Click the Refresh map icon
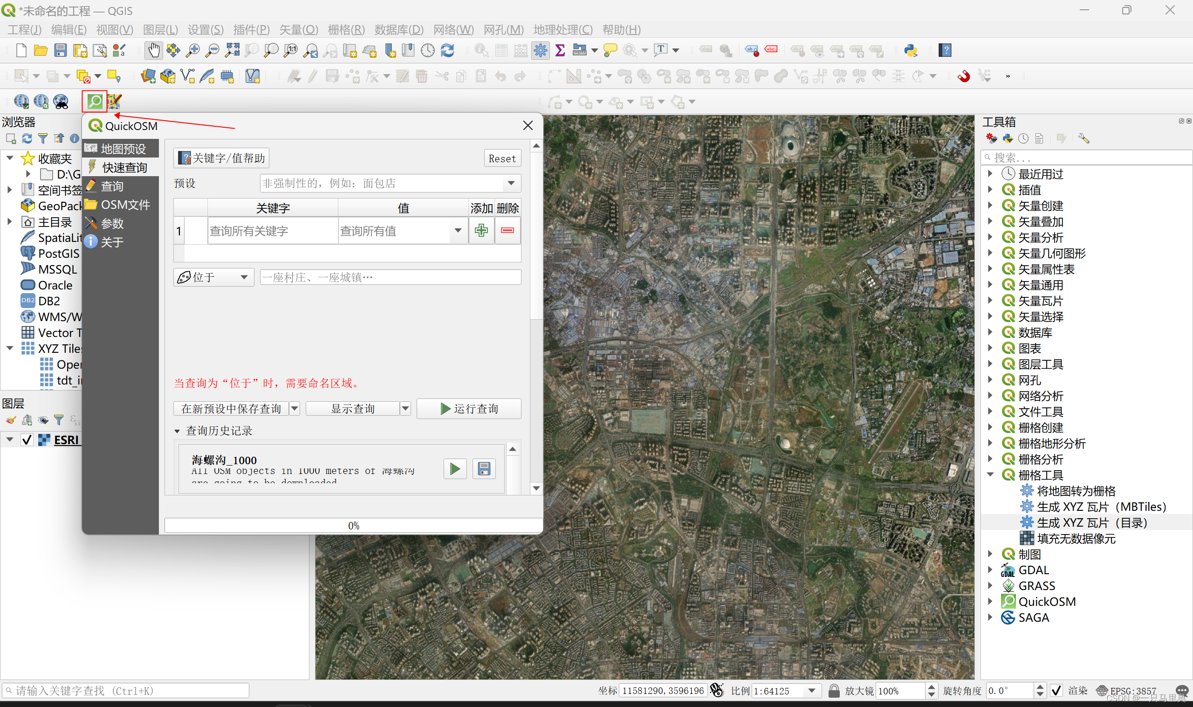Screen dimensions: 1193x707 pyautogui.click(x=447, y=50)
